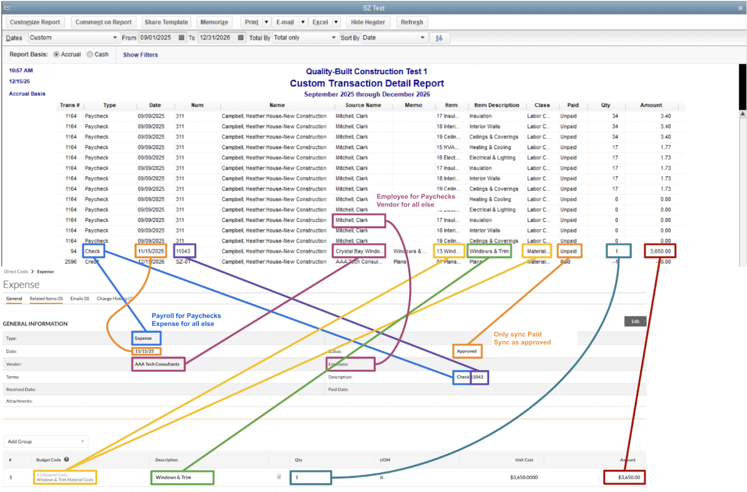Click Share Template button

[x=166, y=22]
